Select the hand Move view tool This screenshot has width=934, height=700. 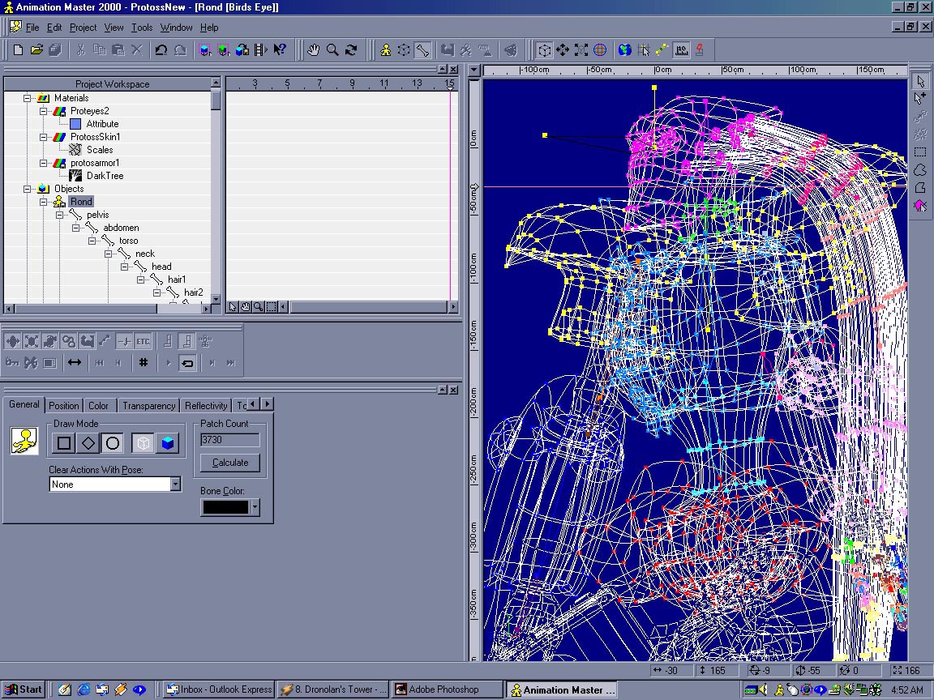314,50
